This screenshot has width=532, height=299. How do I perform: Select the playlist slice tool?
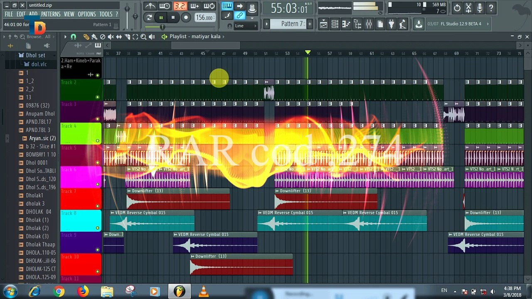point(127,37)
